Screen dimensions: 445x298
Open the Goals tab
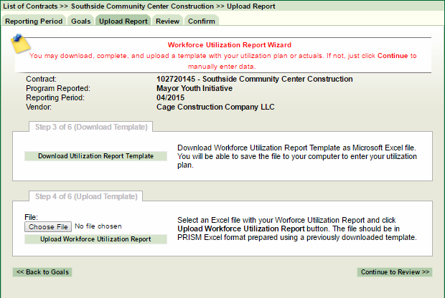[80, 21]
